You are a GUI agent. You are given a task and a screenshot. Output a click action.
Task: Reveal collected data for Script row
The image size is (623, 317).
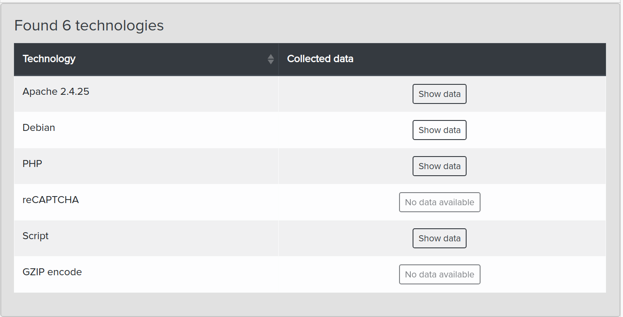[439, 238]
